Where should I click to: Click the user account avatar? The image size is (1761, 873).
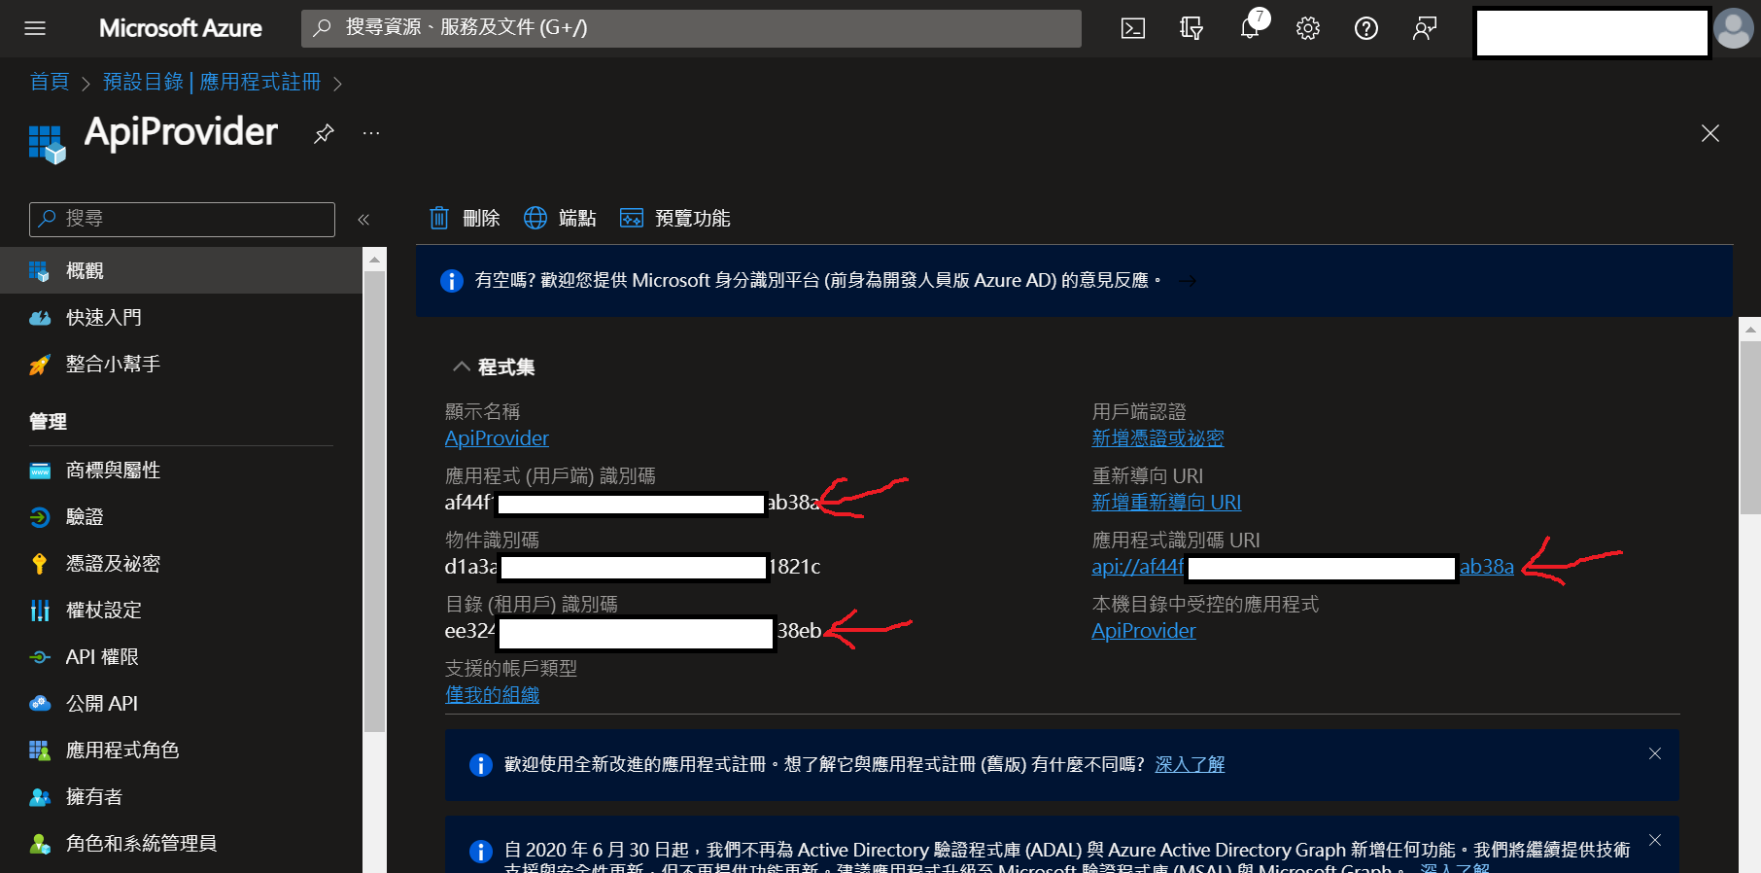1734,28
